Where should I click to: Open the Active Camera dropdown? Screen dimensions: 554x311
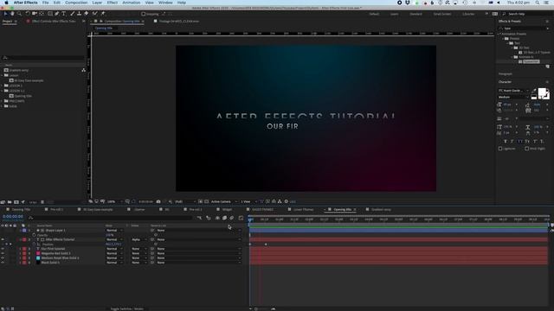coord(223,201)
